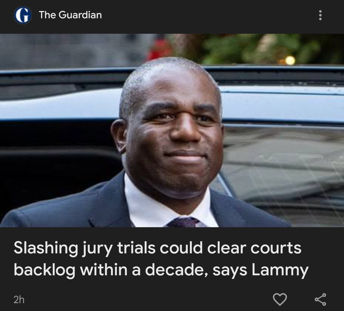Open the headline about slashing jury trials

(x=161, y=259)
